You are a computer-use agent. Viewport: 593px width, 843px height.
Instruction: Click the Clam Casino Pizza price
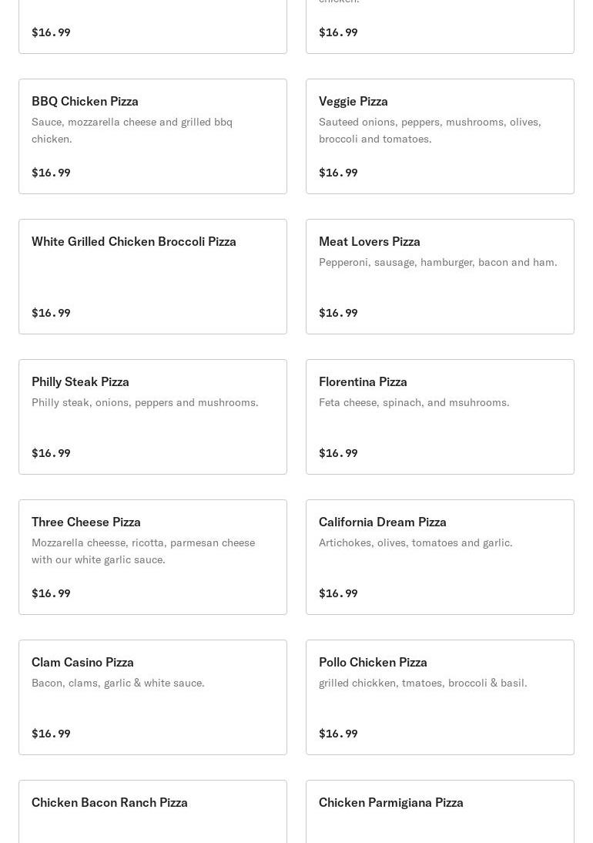click(51, 734)
